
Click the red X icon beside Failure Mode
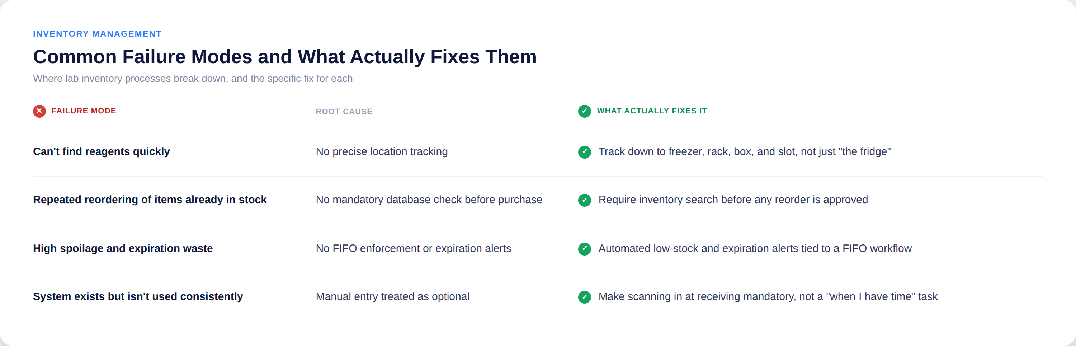(x=39, y=111)
